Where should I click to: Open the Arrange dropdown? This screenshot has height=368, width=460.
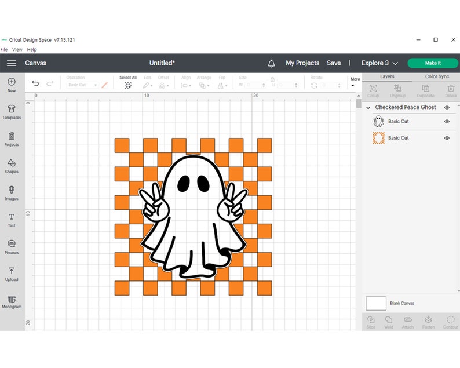tap(204, 85)
